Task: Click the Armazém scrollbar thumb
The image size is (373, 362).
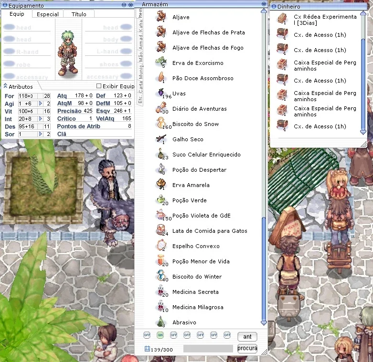Action: tap(264, 269)
